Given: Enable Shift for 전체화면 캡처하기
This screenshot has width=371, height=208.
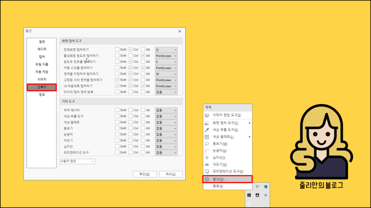Looking at the screenshot, I should [117, 50].
